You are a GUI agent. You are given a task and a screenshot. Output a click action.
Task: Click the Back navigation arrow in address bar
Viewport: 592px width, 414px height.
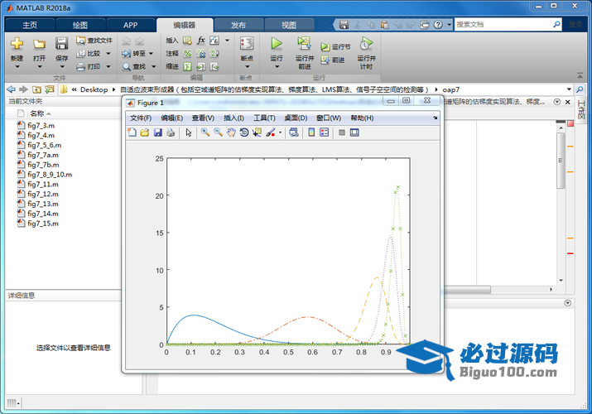(12, 89)
